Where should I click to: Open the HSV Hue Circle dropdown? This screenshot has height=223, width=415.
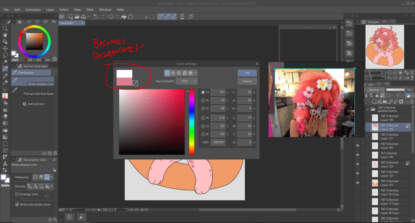pos(187,81)
